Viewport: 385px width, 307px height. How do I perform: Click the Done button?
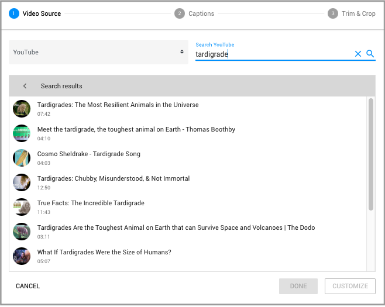298,286
